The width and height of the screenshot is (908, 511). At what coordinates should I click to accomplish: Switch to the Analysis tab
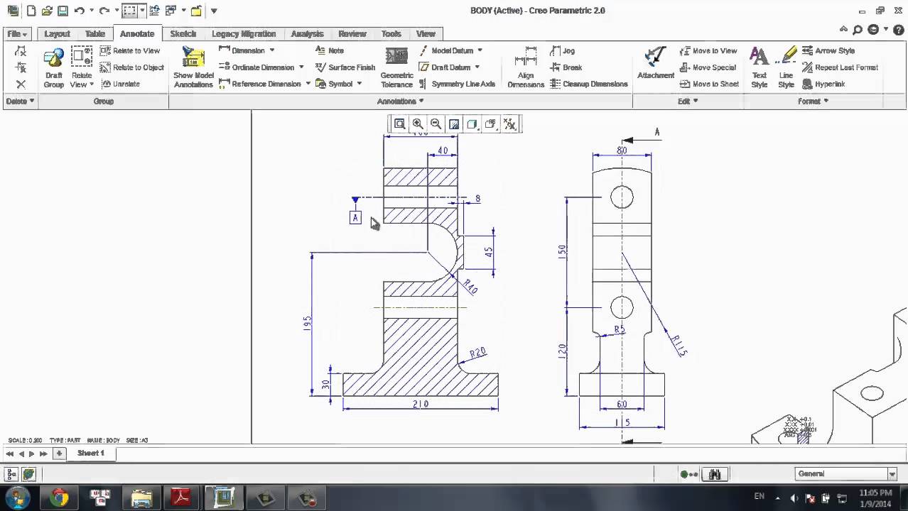click(308, 33)
